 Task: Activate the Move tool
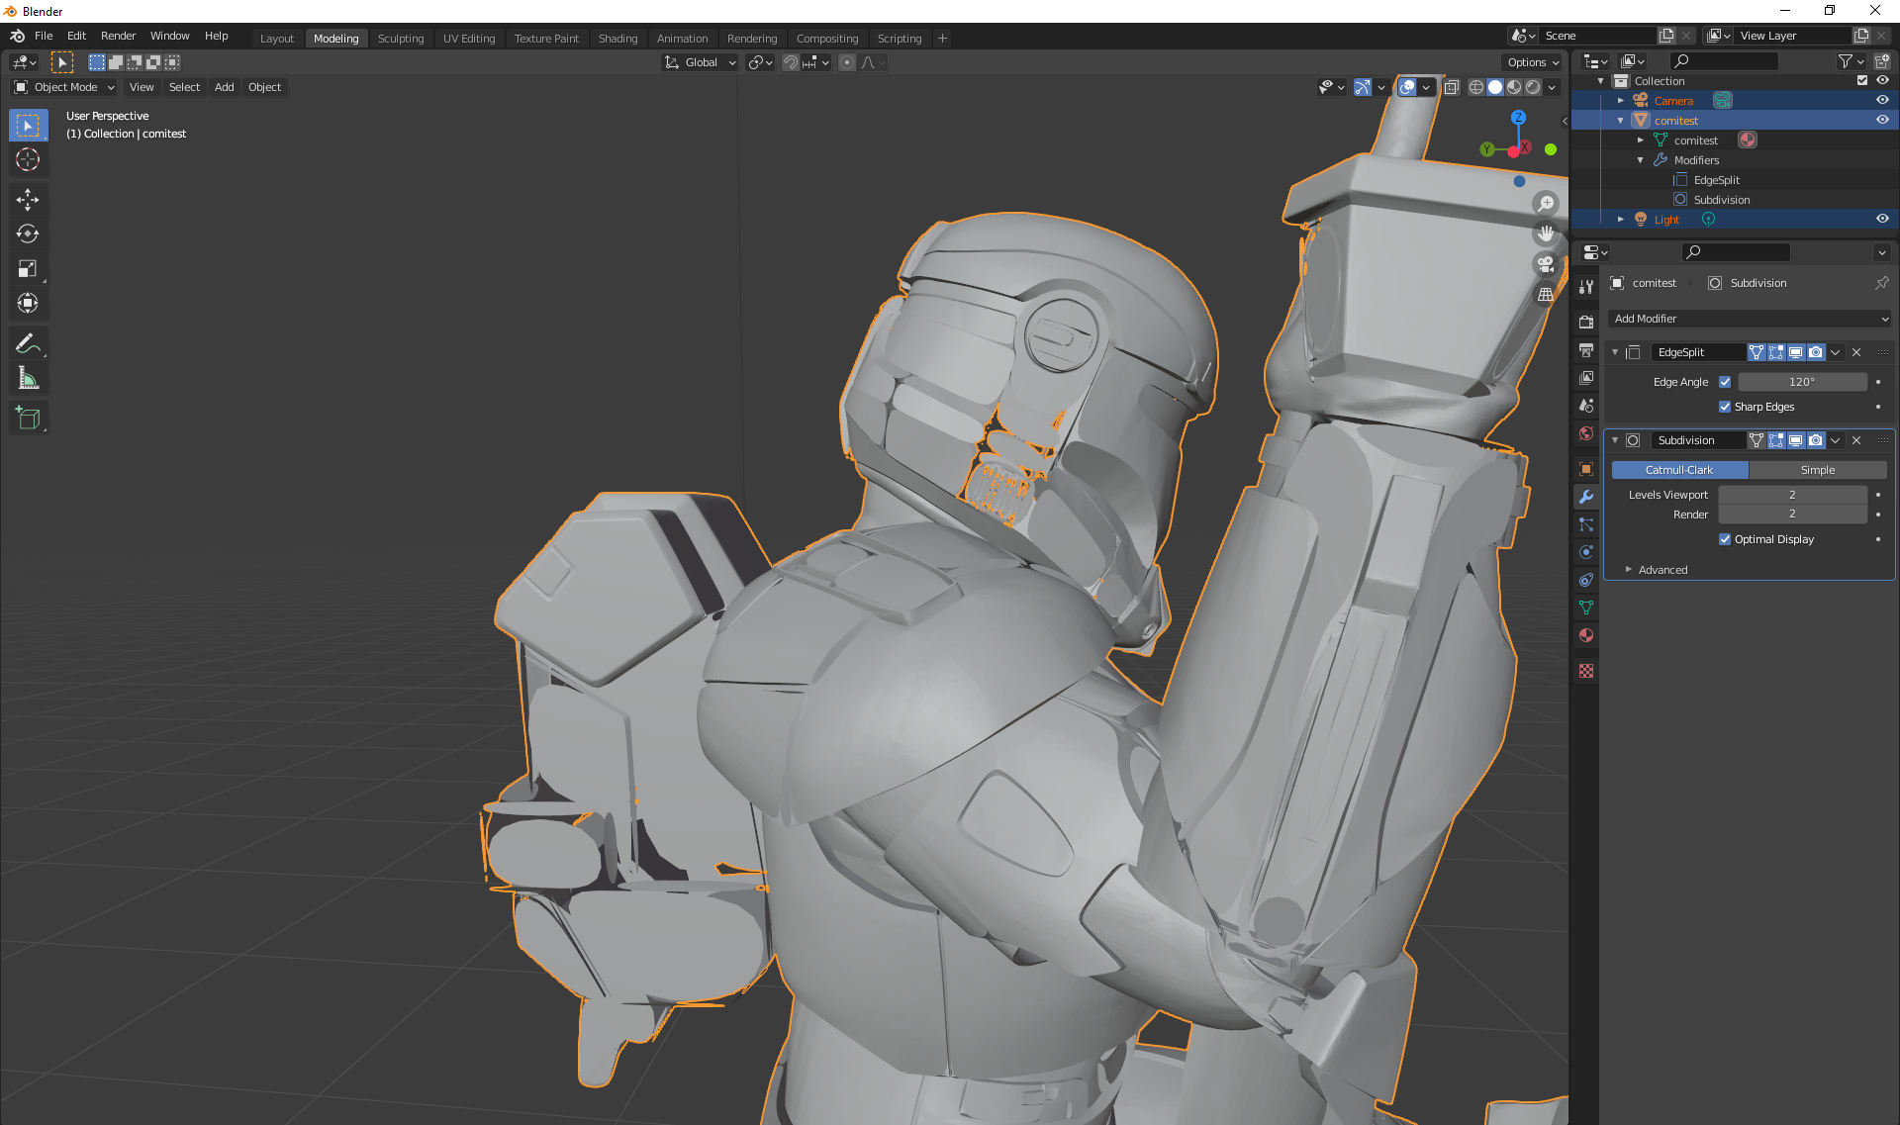[x=28, y=200]
